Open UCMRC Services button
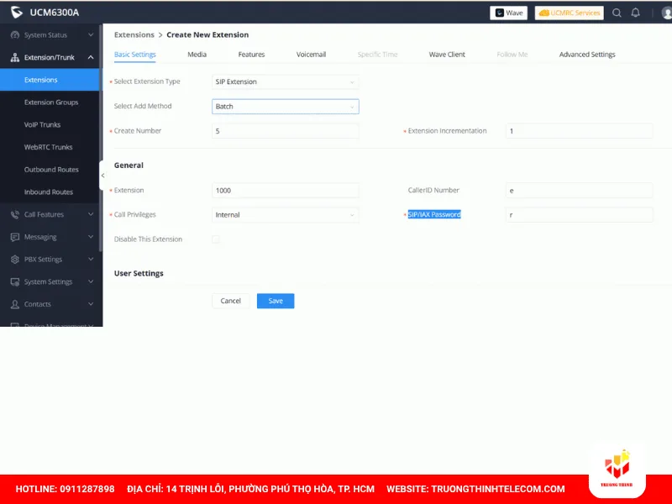Image resolution: width=672 pixels, height=504 pixels. (570, 13)
